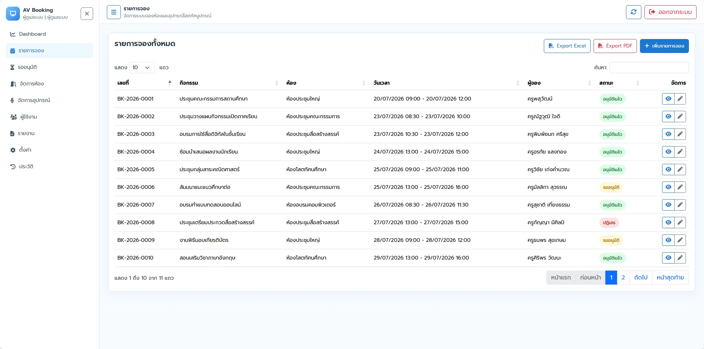The height and width of the screenshot is (349, 704).
Task: Go to page 2 of pagination
Action: pos(623,278)
